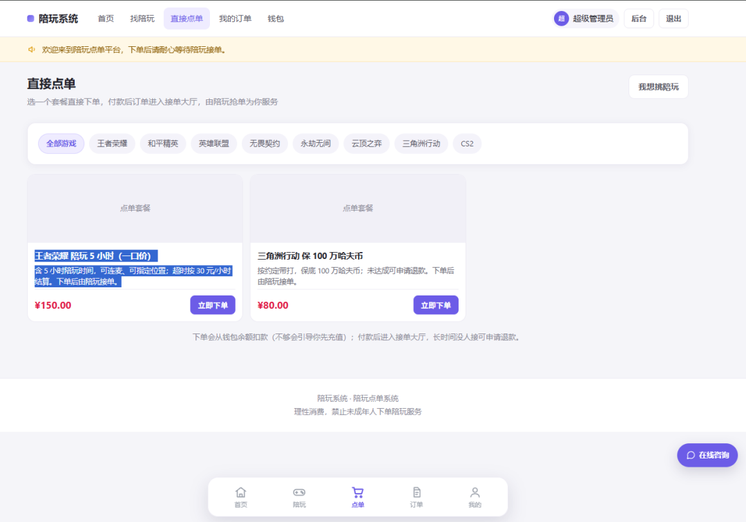The image size is (746, 522).
Task: Click 立即下单 for the ¥80.00 package
Action: pyautogui.click(x=436, y=305)
